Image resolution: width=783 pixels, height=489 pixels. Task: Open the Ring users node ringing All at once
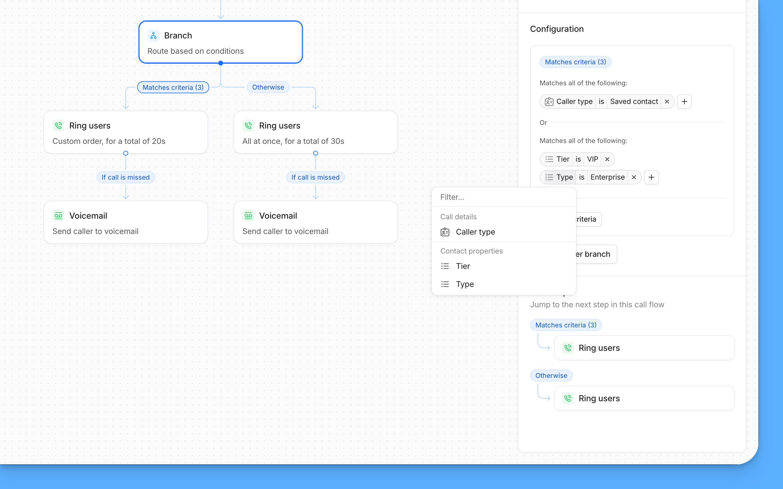(316, 132)
